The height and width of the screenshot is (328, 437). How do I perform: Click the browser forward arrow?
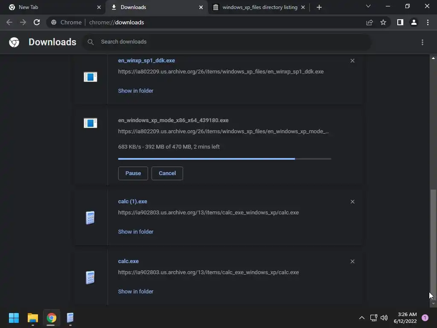click(x=23, y=22)
